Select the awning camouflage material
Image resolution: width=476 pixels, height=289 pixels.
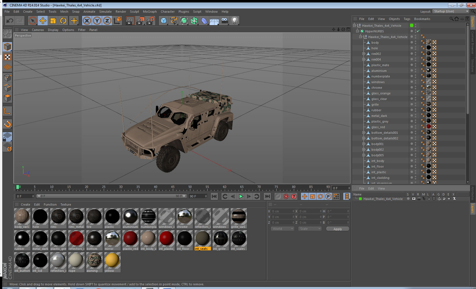click(94, 262)
